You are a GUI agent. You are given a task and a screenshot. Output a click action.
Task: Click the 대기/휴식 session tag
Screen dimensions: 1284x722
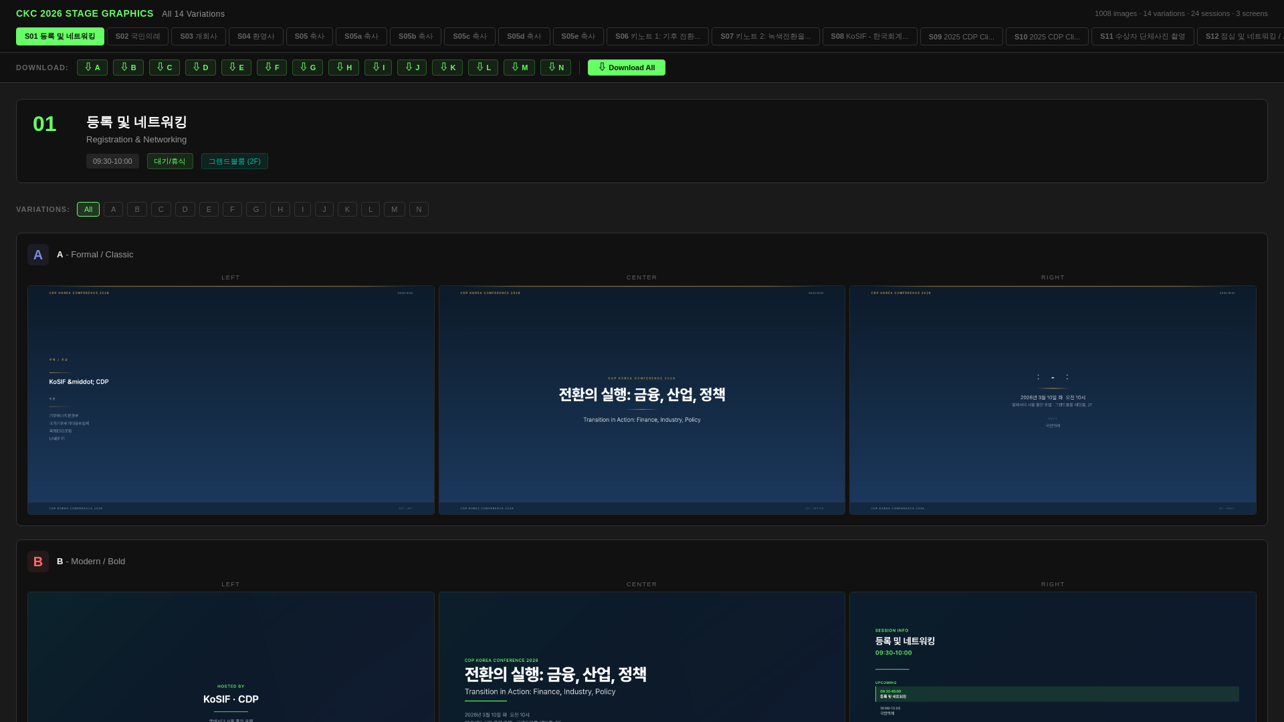coord(170,161)
